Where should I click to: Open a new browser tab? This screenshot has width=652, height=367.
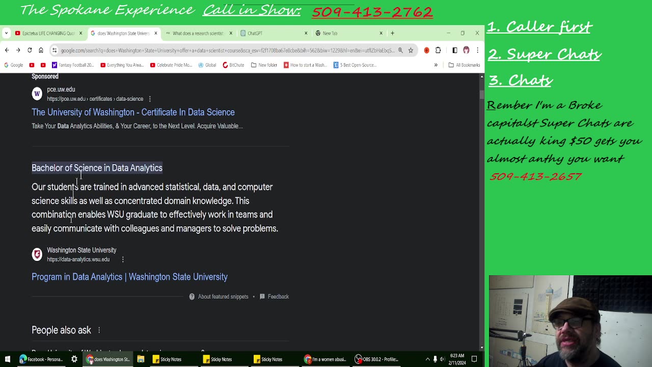tap(392, 33)
